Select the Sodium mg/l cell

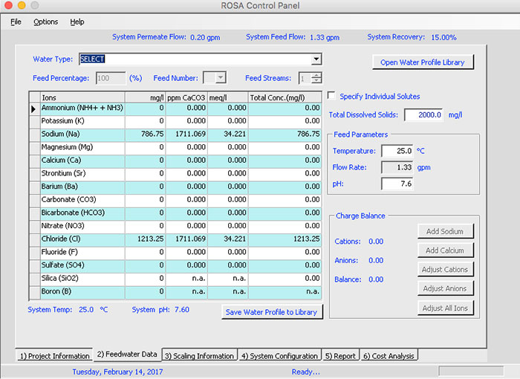click(145, 135)
